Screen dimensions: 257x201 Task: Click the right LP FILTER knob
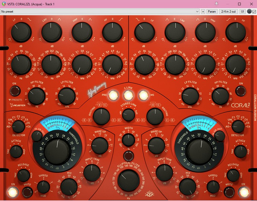190,96
